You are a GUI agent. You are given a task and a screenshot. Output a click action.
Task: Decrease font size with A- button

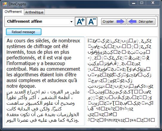click(x=92, y=21)
